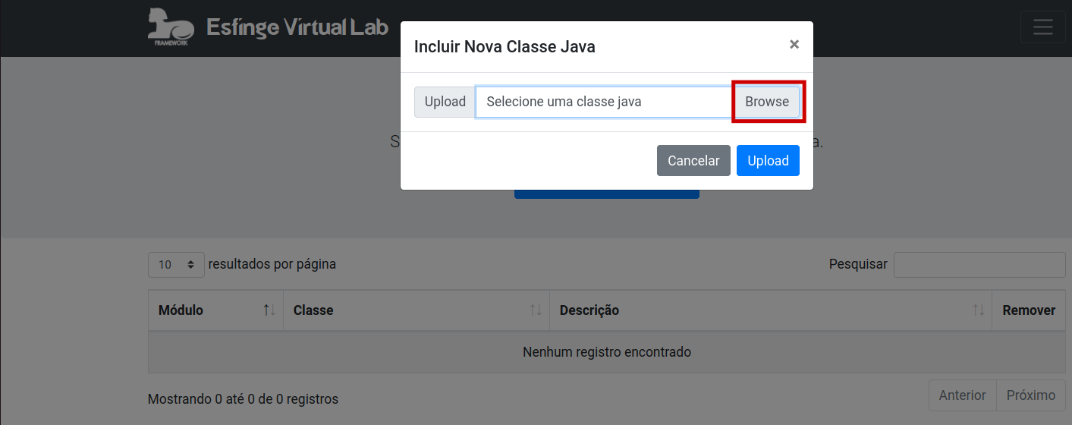The width and height of the screenshot is (1072, 425).
Task: Click the Classe column sort arrows
Action: tap(536, 310)
